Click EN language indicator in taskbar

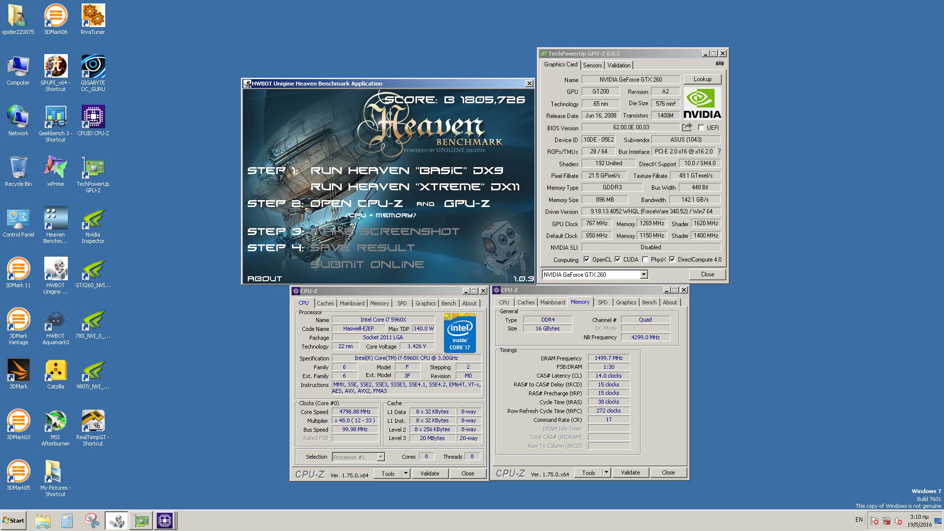859,520
